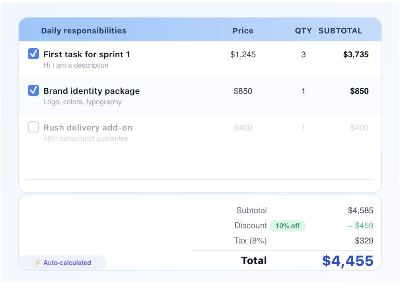
Task: Click the Hi I am a description text
Action: tap(76, 65)
